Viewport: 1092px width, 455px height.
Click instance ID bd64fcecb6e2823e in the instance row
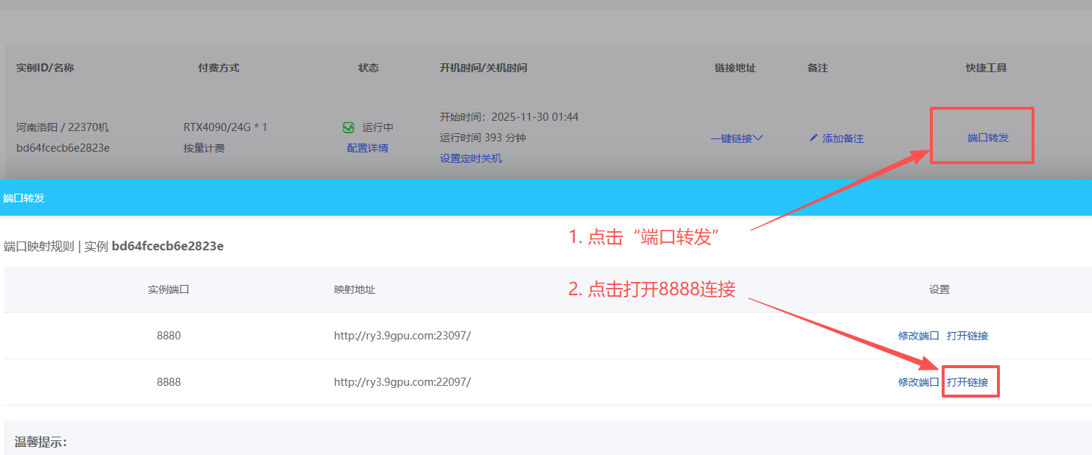pyautogui.click(x=63, y=148)
